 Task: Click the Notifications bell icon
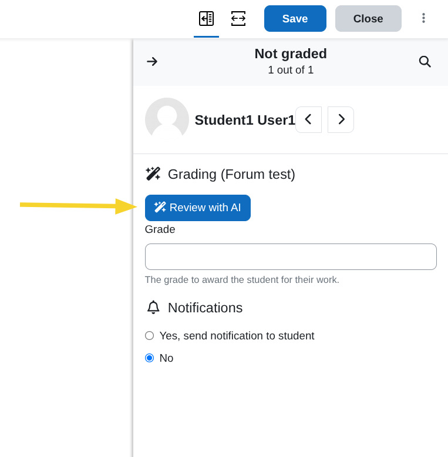point(153,308)
